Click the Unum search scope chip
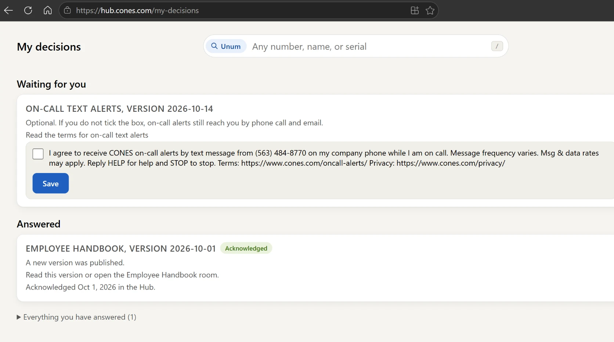The width and height of the screenshot is (614, 342). 226,46
